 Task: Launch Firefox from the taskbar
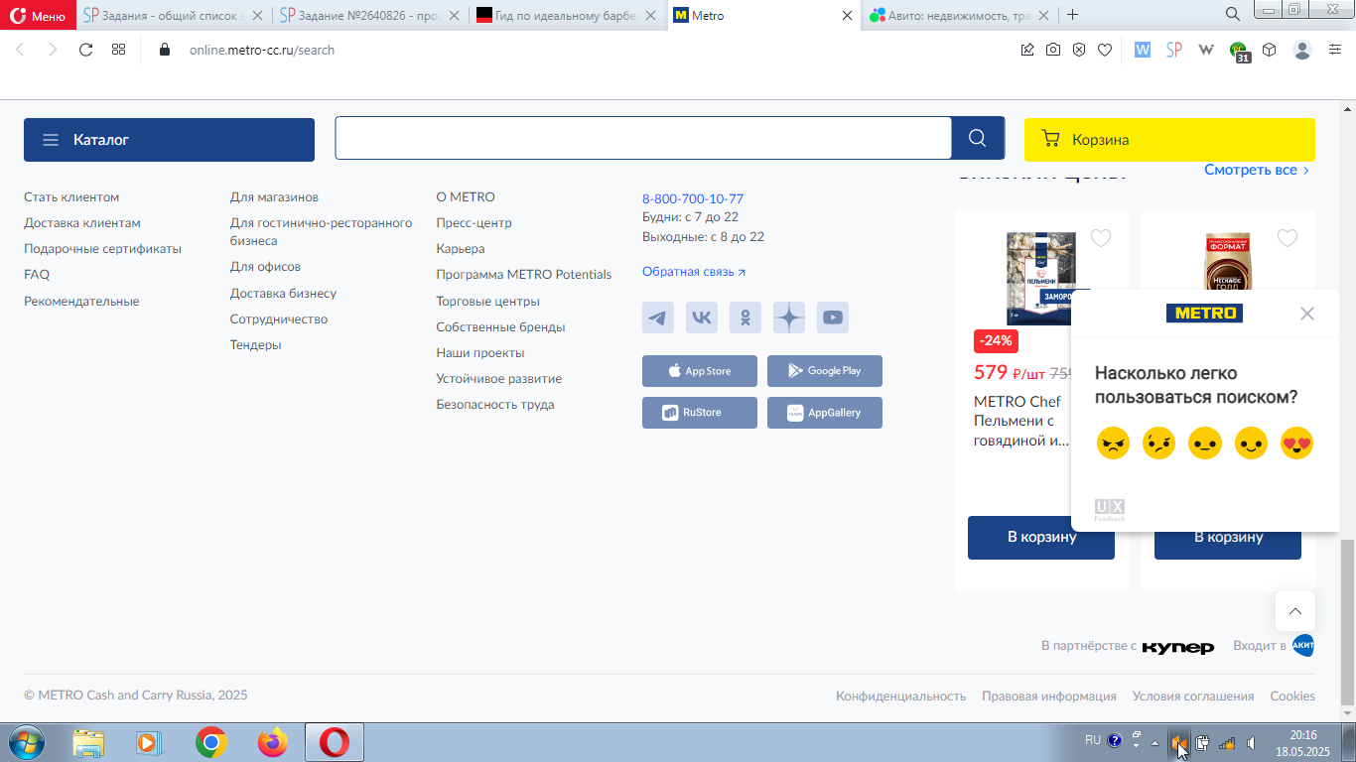[272, 742]
